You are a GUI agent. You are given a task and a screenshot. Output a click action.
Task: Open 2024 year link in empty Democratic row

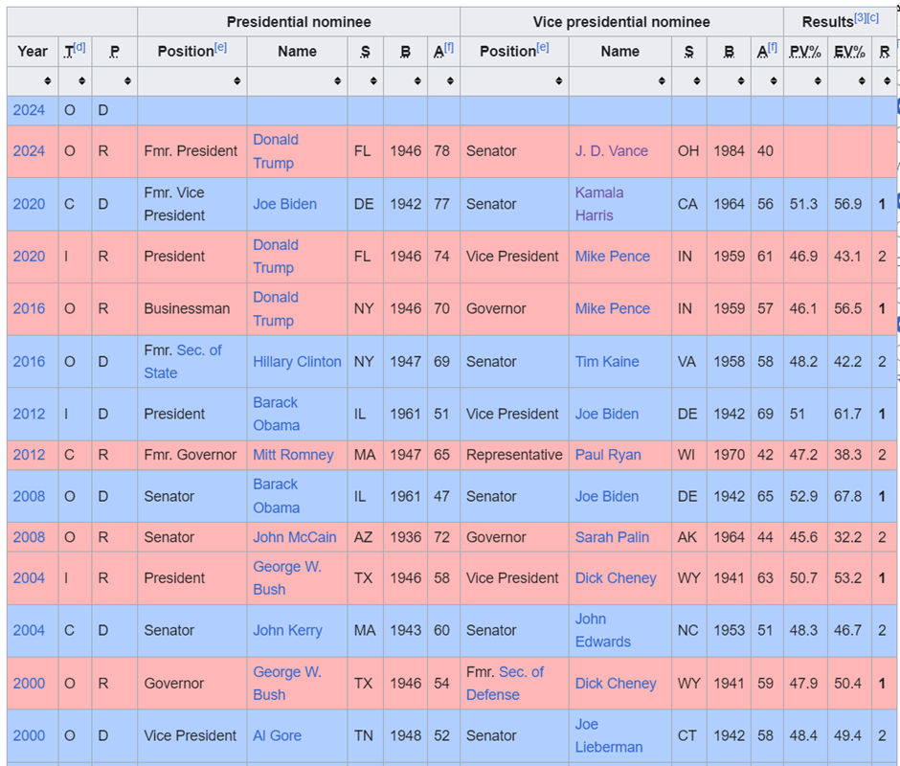29,110
